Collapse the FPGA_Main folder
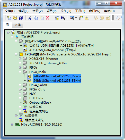 [20, 72]
